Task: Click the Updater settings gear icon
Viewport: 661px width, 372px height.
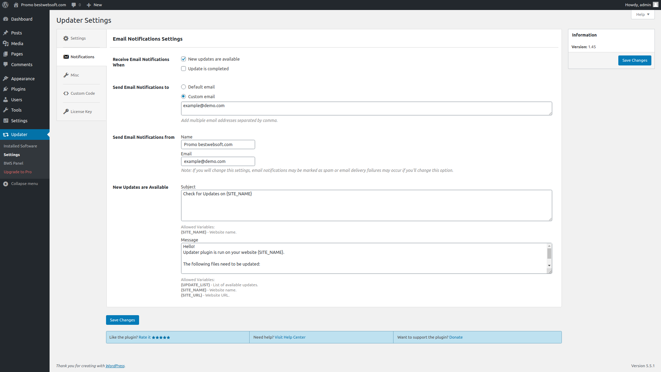Action: [x=66, y=38]
